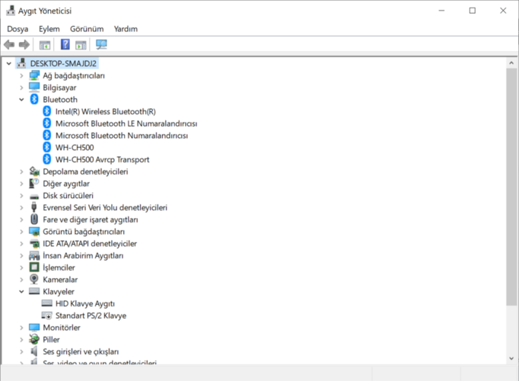This screenshot has width=519, height=381.
Task: Click the IDE ATA/ATAPI denetleyiciler icon
Action: 34,244
